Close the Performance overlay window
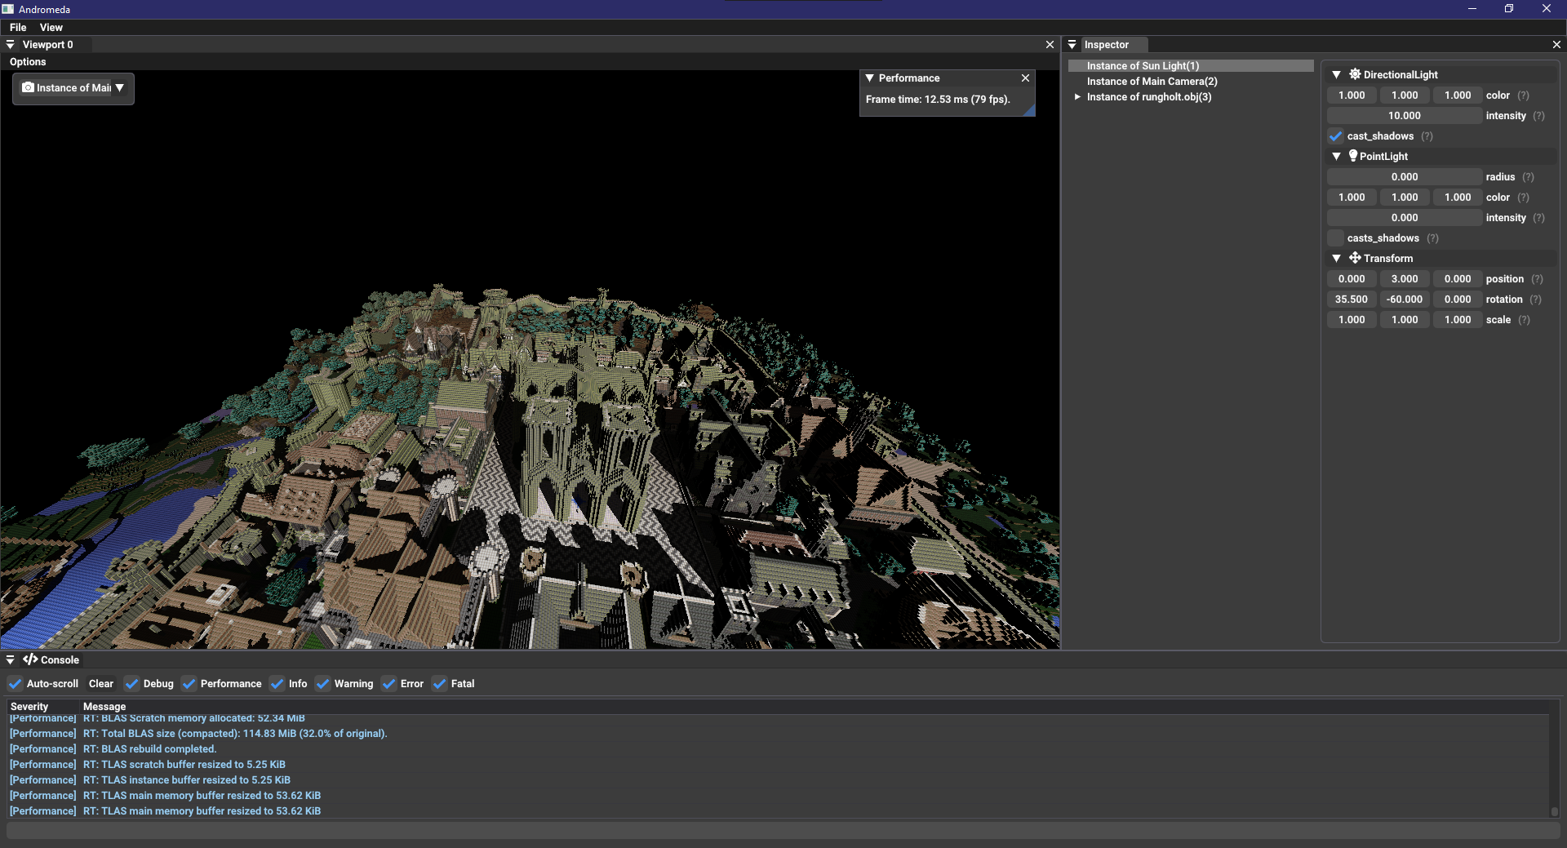 pos(1025,78)
